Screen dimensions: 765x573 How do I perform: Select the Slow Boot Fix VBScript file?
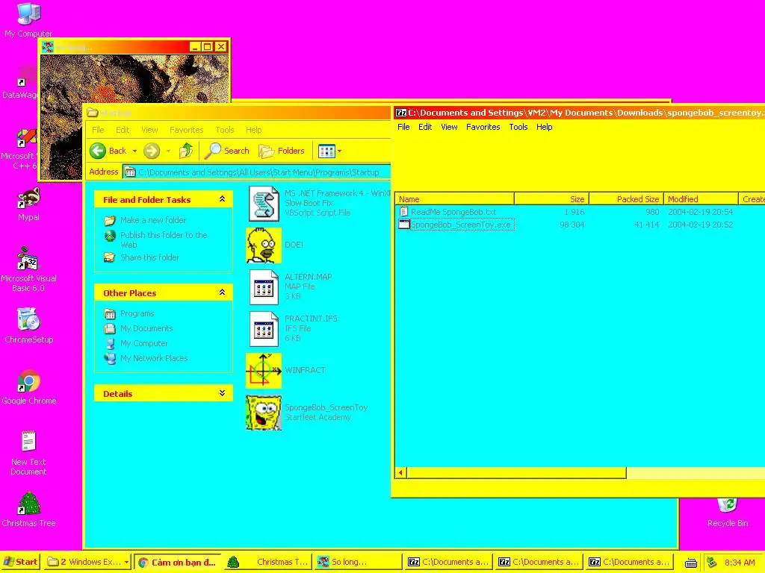264,203
